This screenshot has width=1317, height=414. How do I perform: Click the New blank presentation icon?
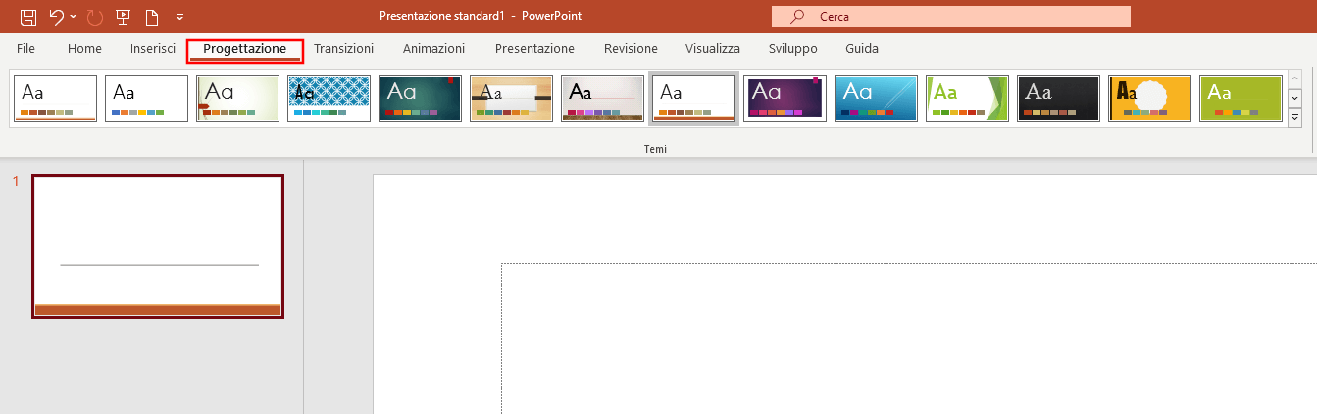click(151, 17)
